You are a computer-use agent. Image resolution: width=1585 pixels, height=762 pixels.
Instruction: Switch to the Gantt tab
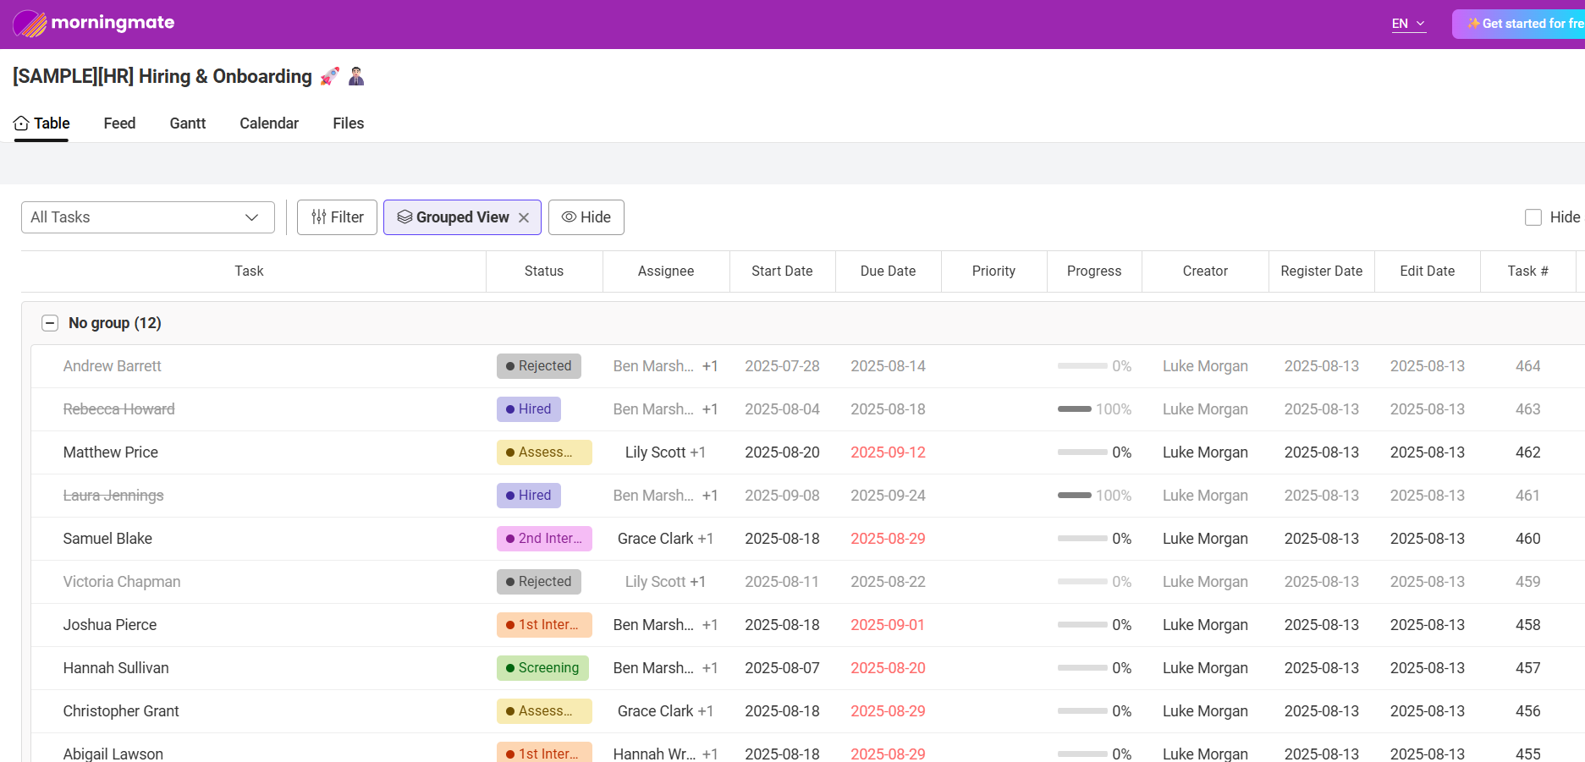187,123
